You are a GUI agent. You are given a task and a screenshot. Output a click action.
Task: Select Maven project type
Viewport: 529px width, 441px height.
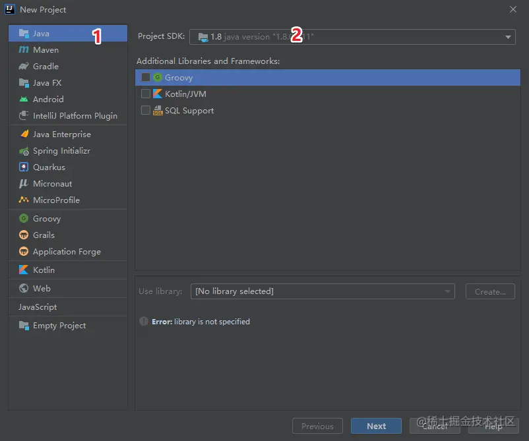(x=68, y=50)
